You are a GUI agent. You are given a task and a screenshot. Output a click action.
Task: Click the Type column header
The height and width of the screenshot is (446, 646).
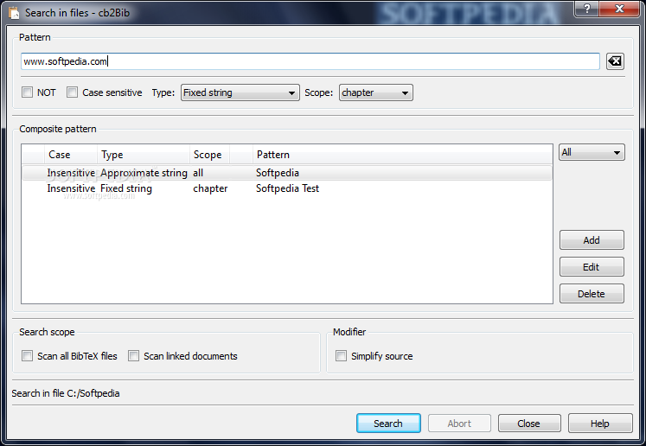[x=144, y=155]
